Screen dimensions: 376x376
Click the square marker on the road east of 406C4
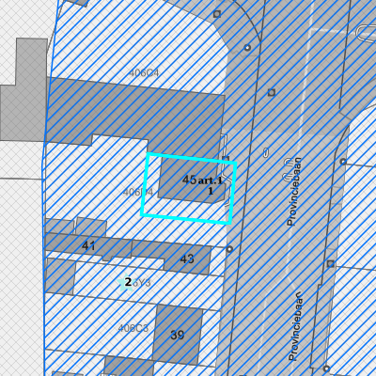pos(272,92)
